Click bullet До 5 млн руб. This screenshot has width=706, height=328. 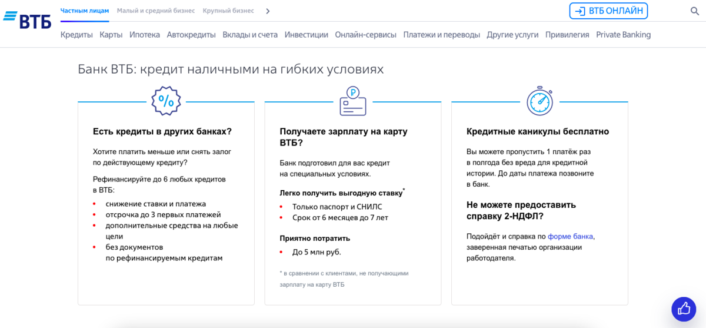click(317, 252)
